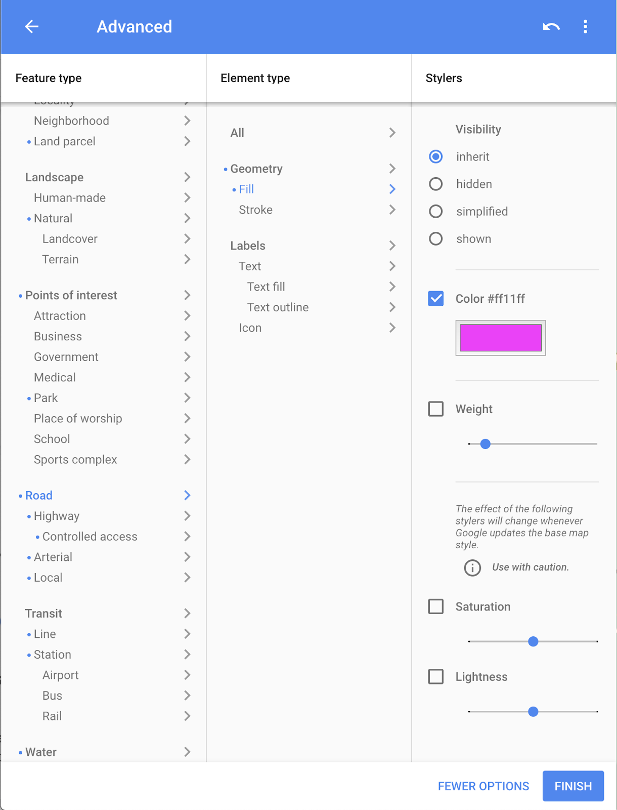
Task: Click the Weight slider handle
Action: 486,444
